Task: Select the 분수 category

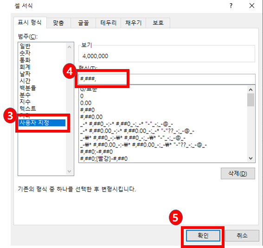Action: pos(25,95)
